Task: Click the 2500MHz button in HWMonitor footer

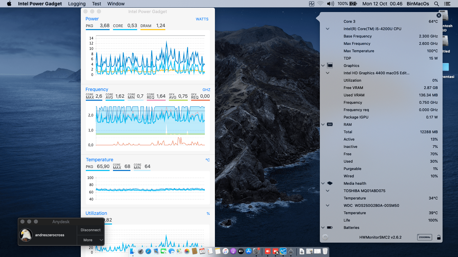Action: click(425, 237)
